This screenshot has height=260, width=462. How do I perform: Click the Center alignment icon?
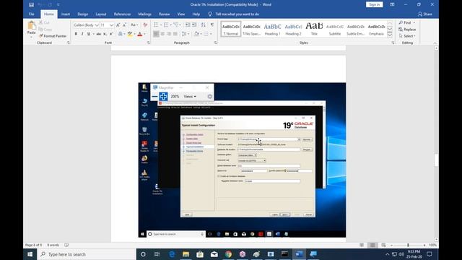[162, 34]
